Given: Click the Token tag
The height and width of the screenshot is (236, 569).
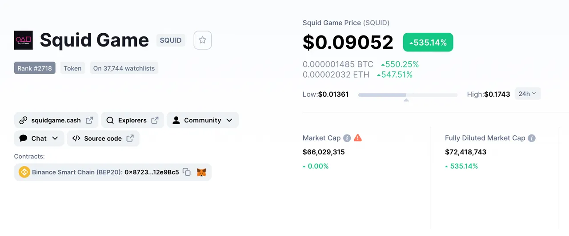Looking at the screenshot, I should pos(72,68).
